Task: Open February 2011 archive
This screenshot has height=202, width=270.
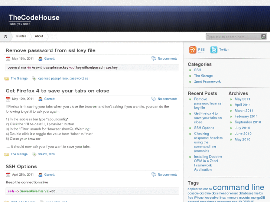Action: tap(246, 116)
